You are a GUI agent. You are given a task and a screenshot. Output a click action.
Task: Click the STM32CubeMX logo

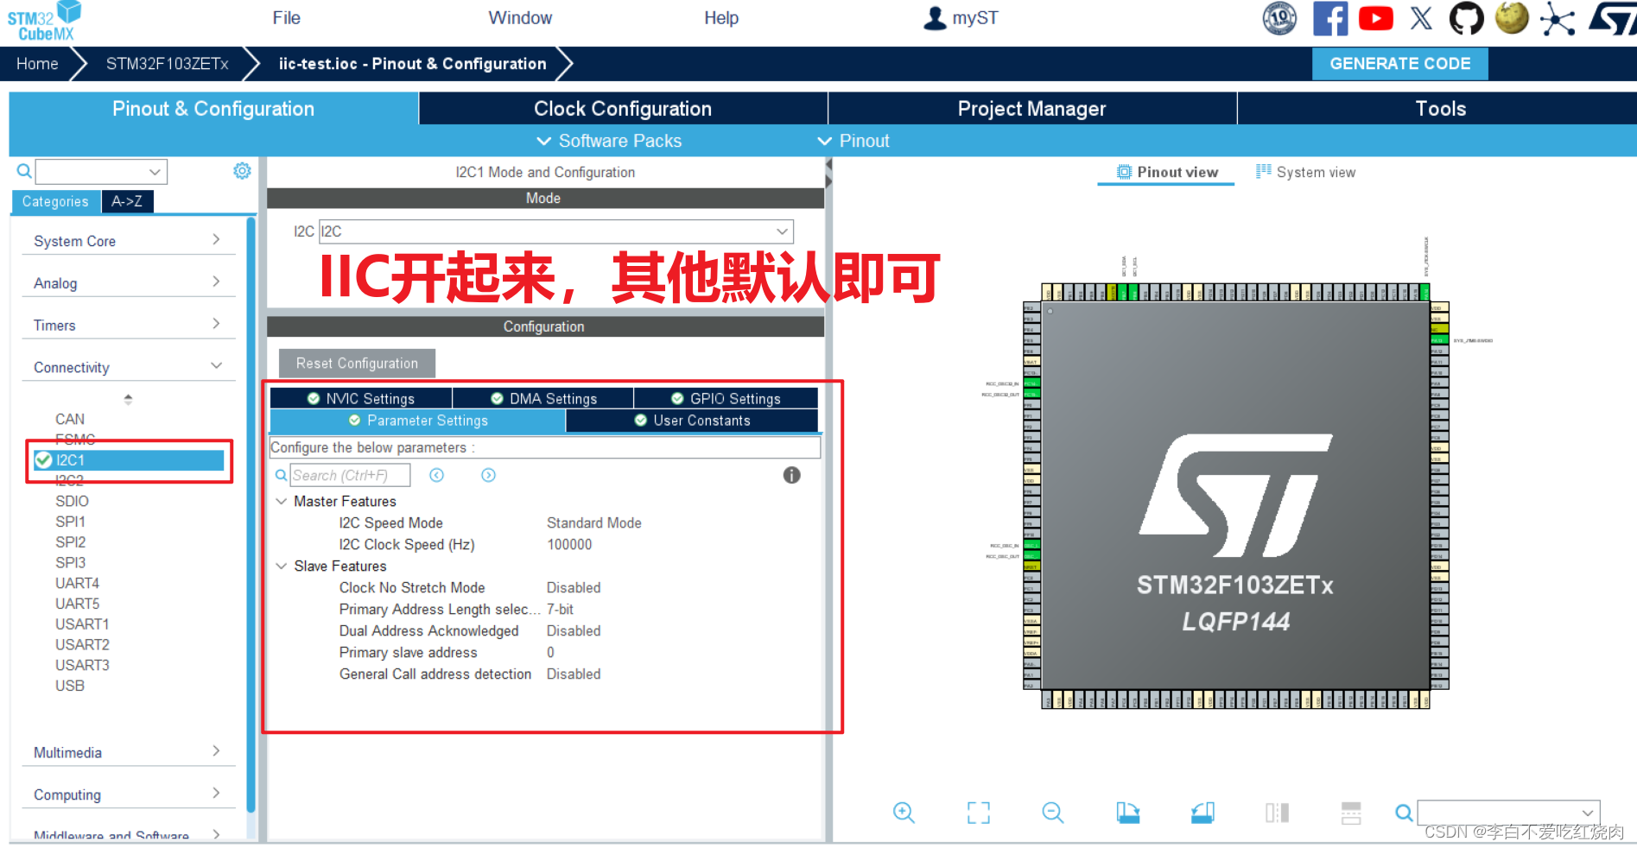pyautogui.click(x=44, y=21)
